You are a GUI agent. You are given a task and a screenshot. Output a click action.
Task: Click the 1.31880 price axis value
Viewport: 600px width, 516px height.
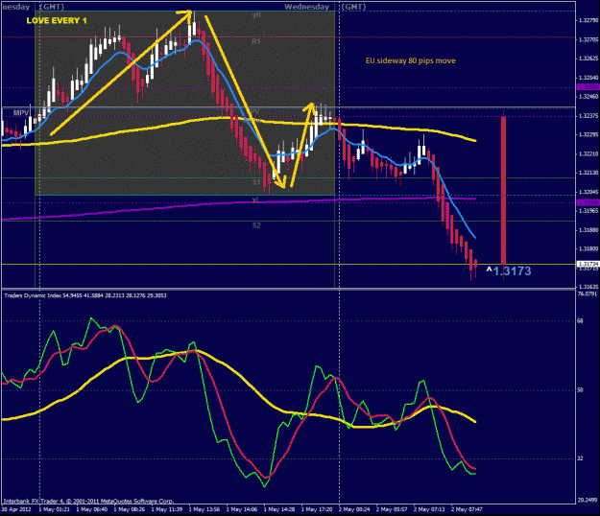click(x=588, y=230)
